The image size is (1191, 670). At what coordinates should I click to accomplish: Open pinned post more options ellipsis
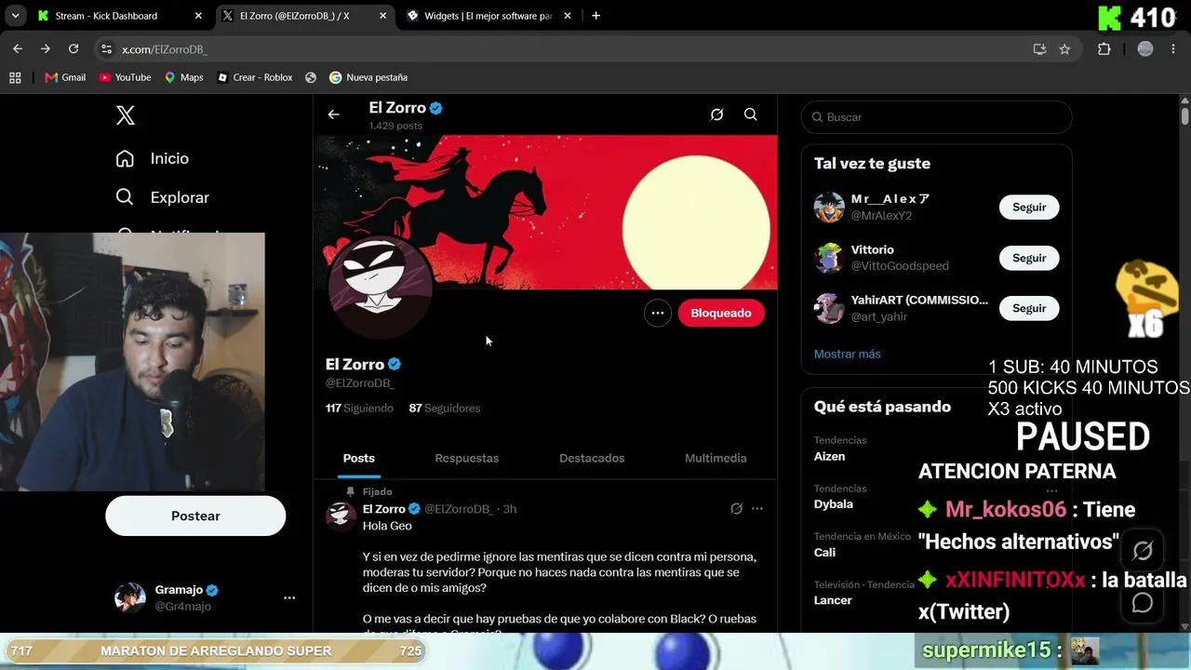click(757, 509)
